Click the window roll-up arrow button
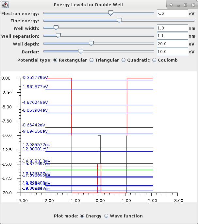 click(x=171, y=5)
